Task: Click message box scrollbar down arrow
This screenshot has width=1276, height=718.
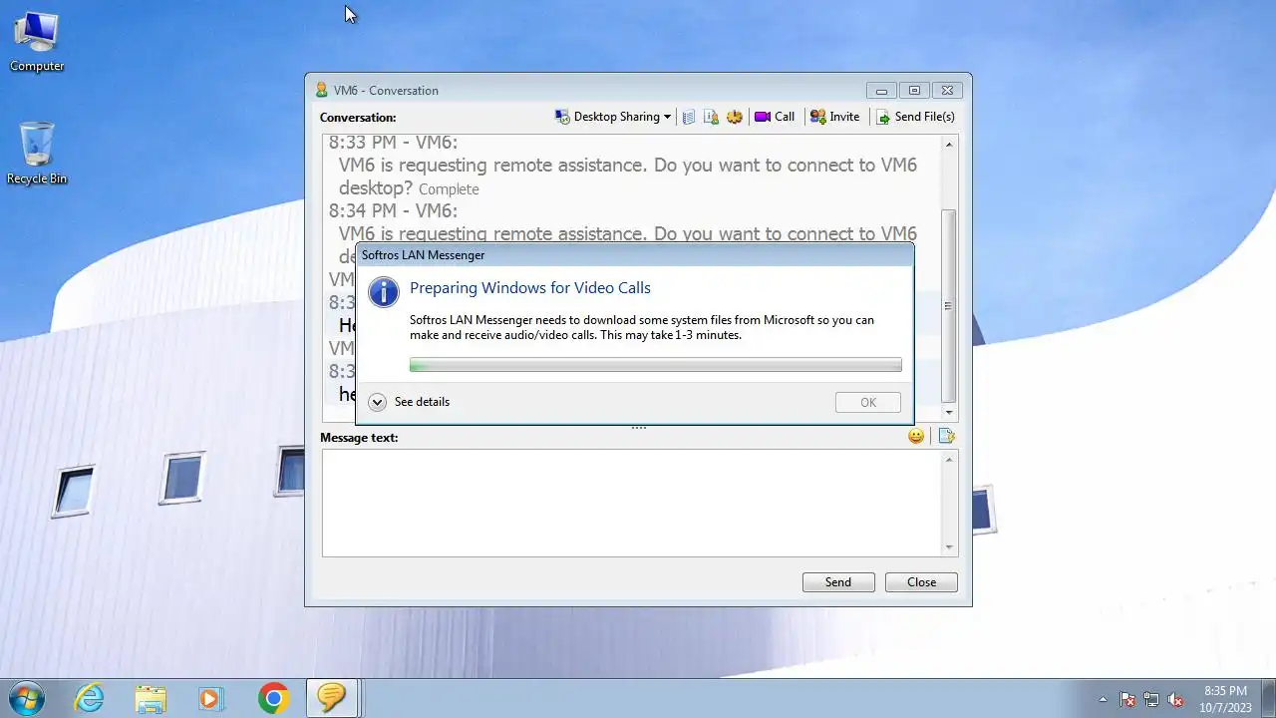Action: pyautogui.click(x=949, y=547)
